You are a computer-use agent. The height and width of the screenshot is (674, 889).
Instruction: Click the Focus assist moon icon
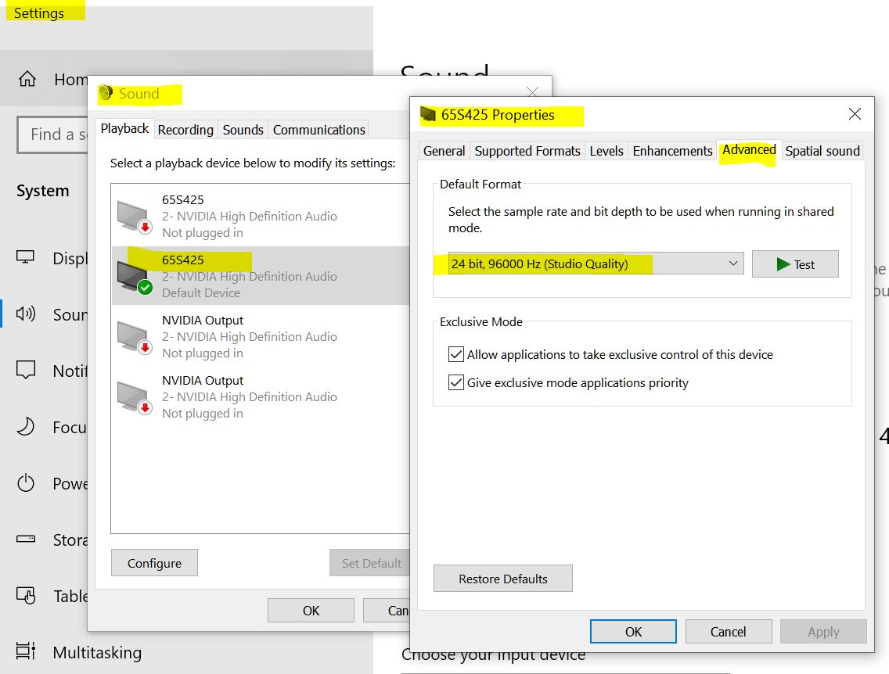[x=26, y=426]
